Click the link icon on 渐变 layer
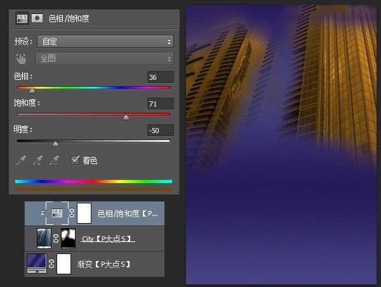 click(51, 264)
